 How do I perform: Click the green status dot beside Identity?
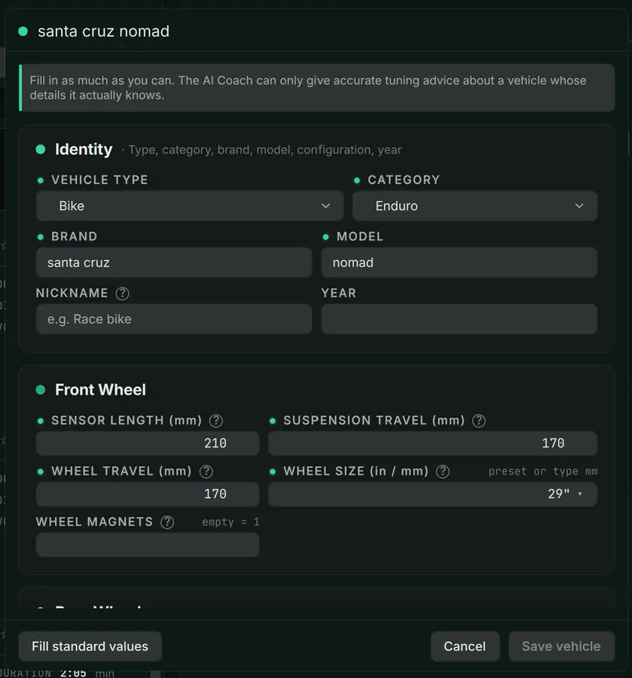tap(41, 150)
